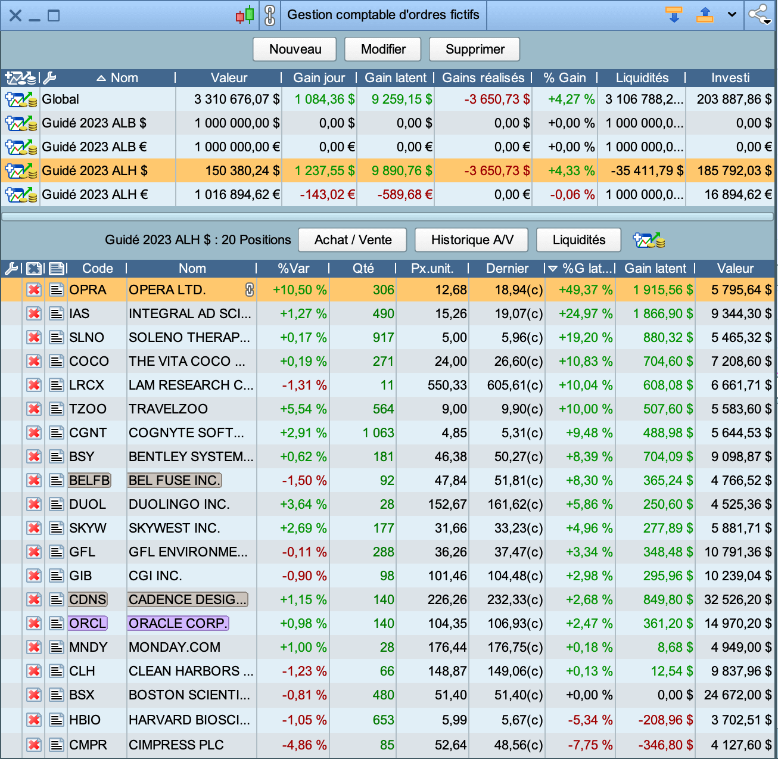The image size is (778, 759).
Task: Open notes icon for DUOL row
Action: [x=57, y=505]
